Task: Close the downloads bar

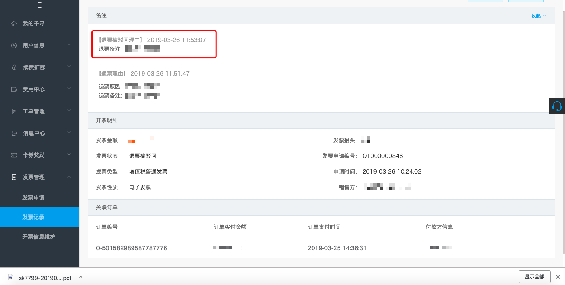Action: (x=558, y=277)
